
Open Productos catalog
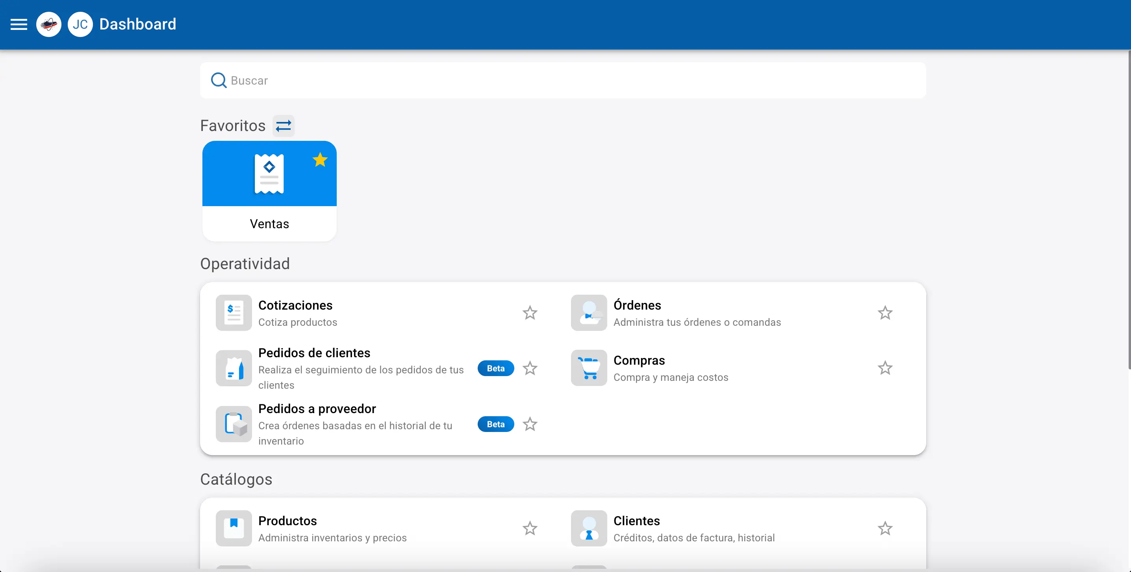pyautogui.click(x=287, y=521)
